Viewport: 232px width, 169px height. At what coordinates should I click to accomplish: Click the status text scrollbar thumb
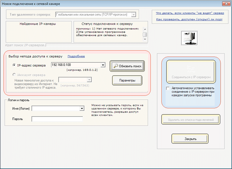(145, 34)
